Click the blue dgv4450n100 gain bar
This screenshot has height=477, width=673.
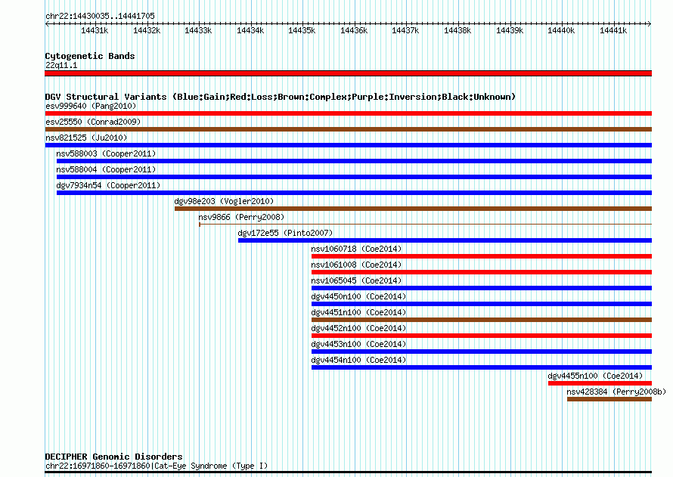[482, 304]
